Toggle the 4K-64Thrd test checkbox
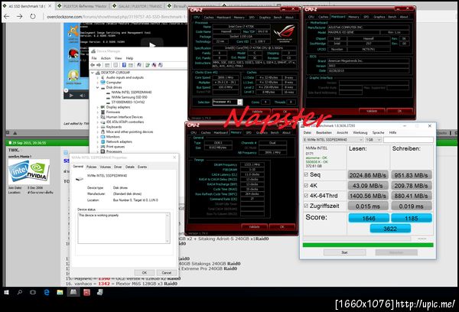The height and width of the screenshot is (312, 459). [306, 196]
